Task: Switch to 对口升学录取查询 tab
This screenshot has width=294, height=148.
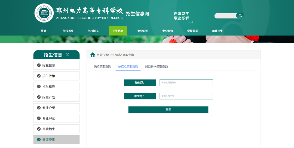Action: [156, 67]
